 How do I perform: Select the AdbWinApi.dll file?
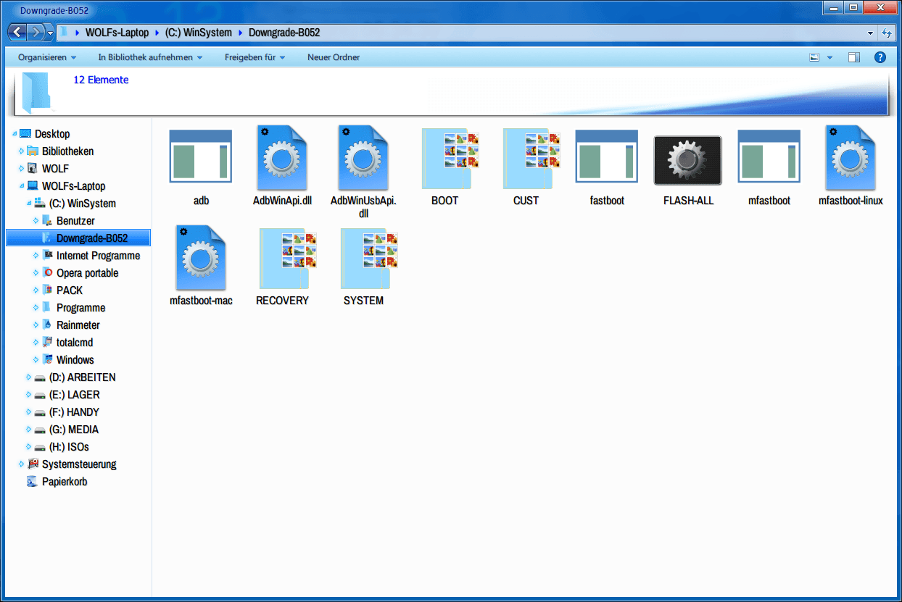tap(282, 167)
